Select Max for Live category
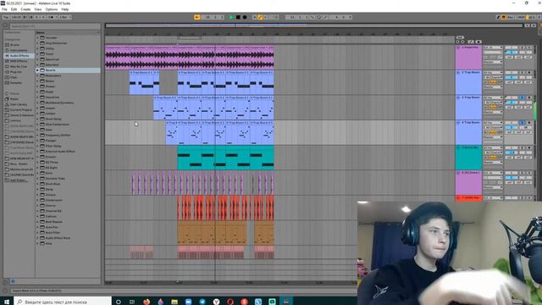 point(19,66)
